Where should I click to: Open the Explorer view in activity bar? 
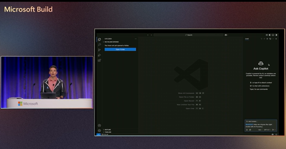coord(99,40)
